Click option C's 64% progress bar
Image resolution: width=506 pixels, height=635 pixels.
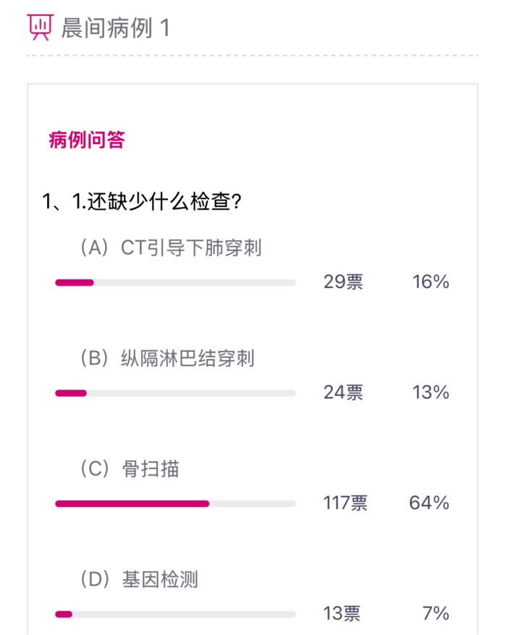(175, 503)
